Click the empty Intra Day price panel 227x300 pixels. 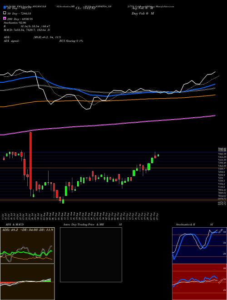[91, 255]
